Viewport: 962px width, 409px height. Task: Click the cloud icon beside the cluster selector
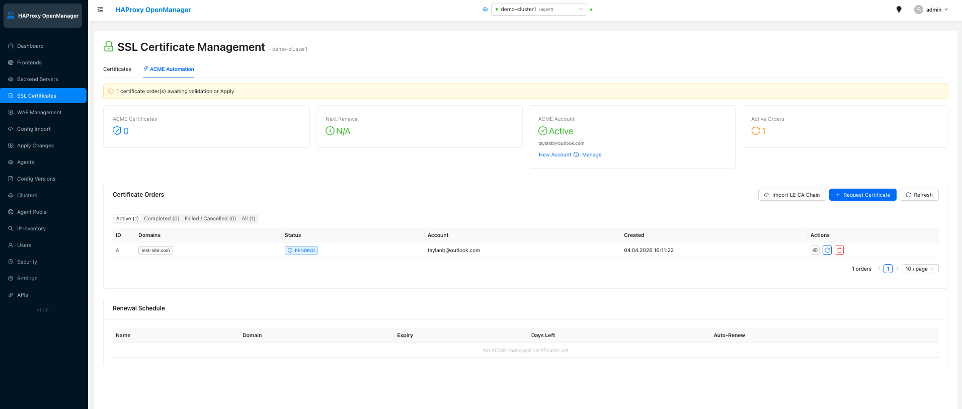485,10
